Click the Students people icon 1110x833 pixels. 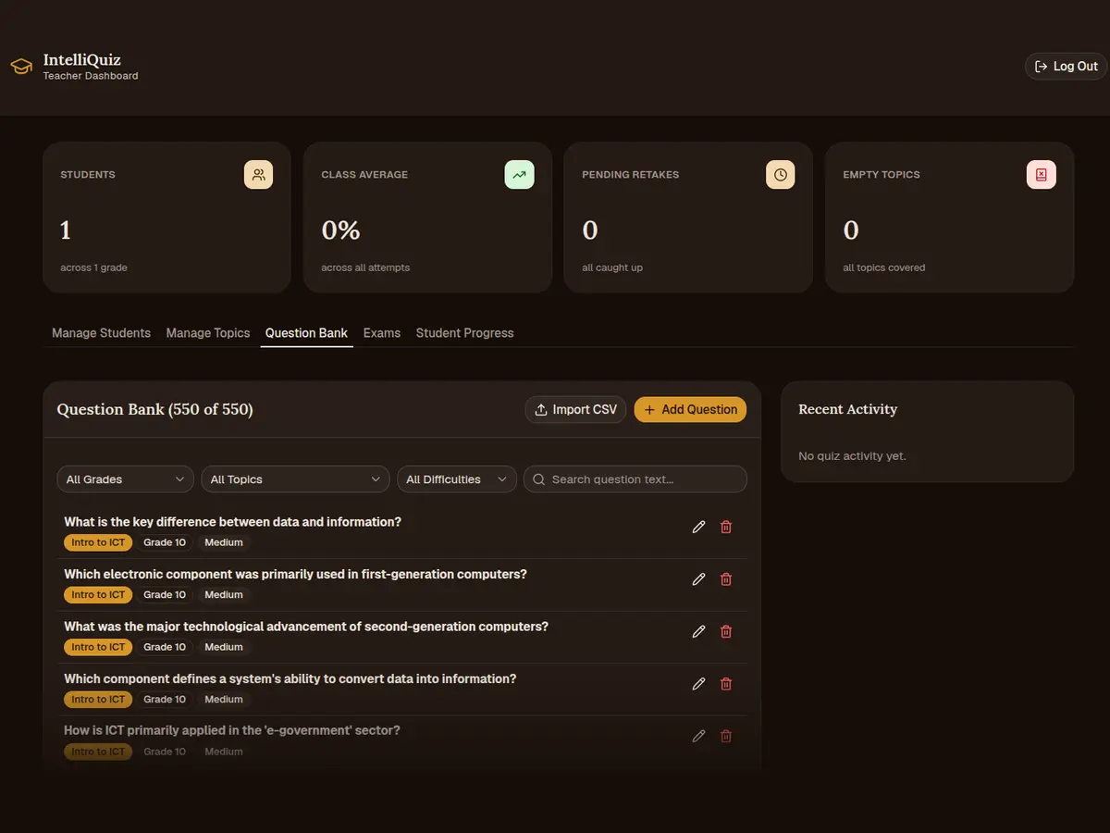tap(258, 174)
